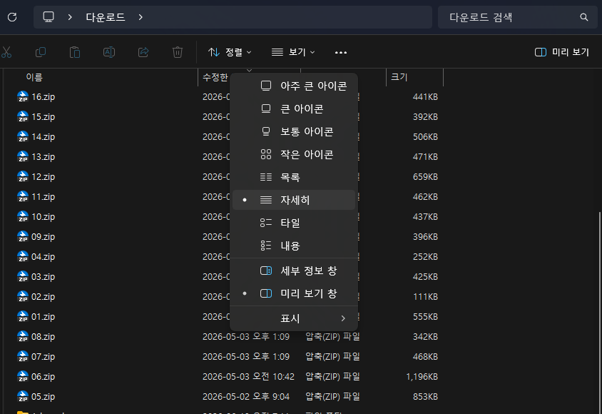Click the zip icon of 12.zip

click(23, 176)
